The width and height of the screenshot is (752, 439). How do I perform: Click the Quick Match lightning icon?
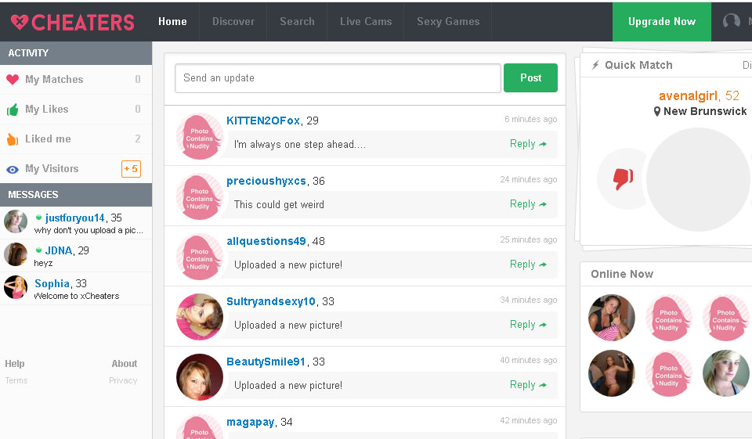tap(595, 65)
